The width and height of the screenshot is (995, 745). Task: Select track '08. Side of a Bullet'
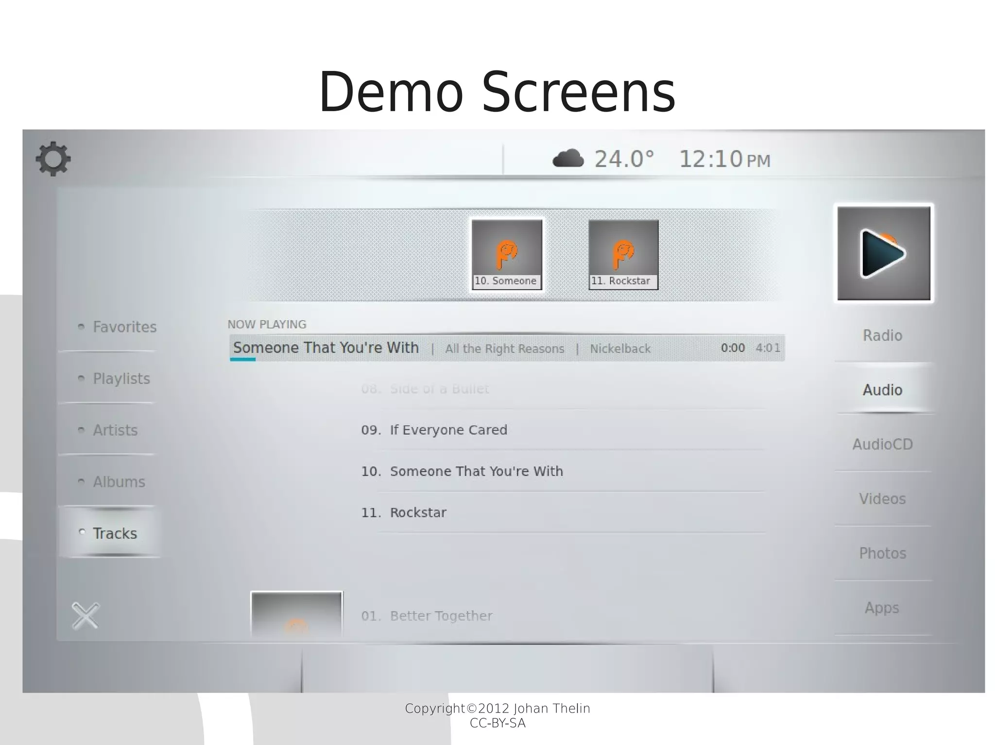[425, 389]
